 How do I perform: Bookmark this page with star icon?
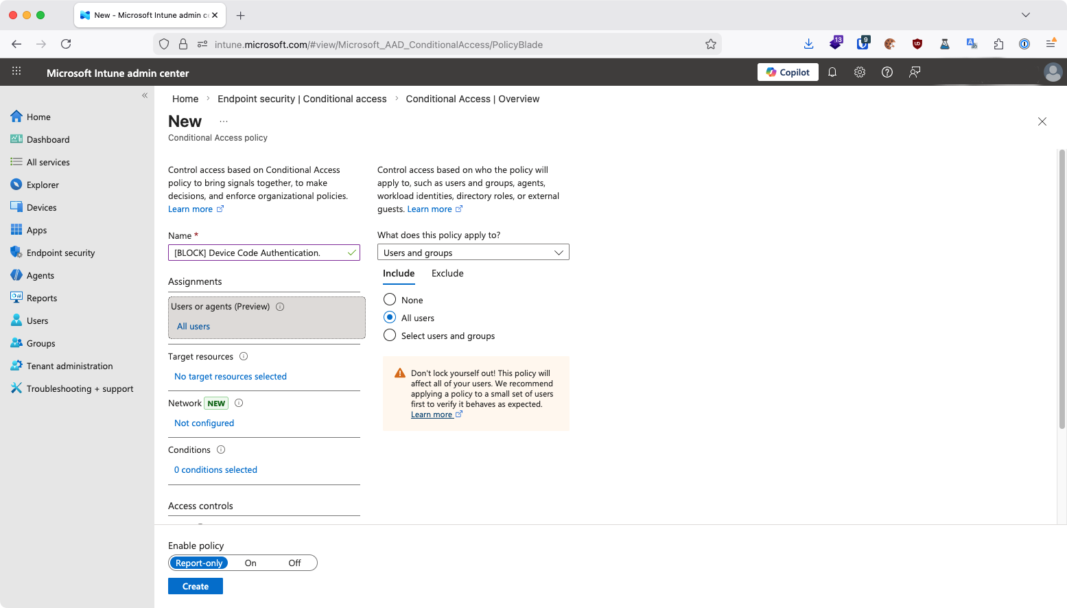click(711, 44)
